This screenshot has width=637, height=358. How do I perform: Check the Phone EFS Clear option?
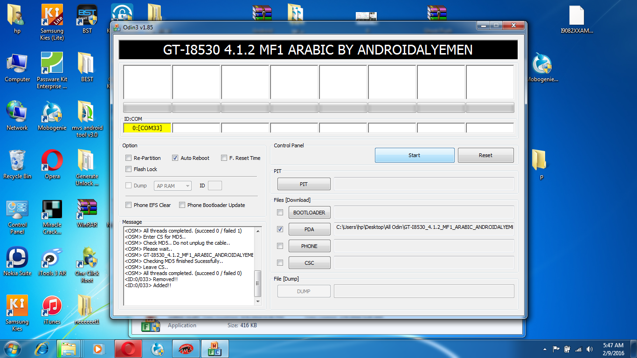click(x=129, y=205)
